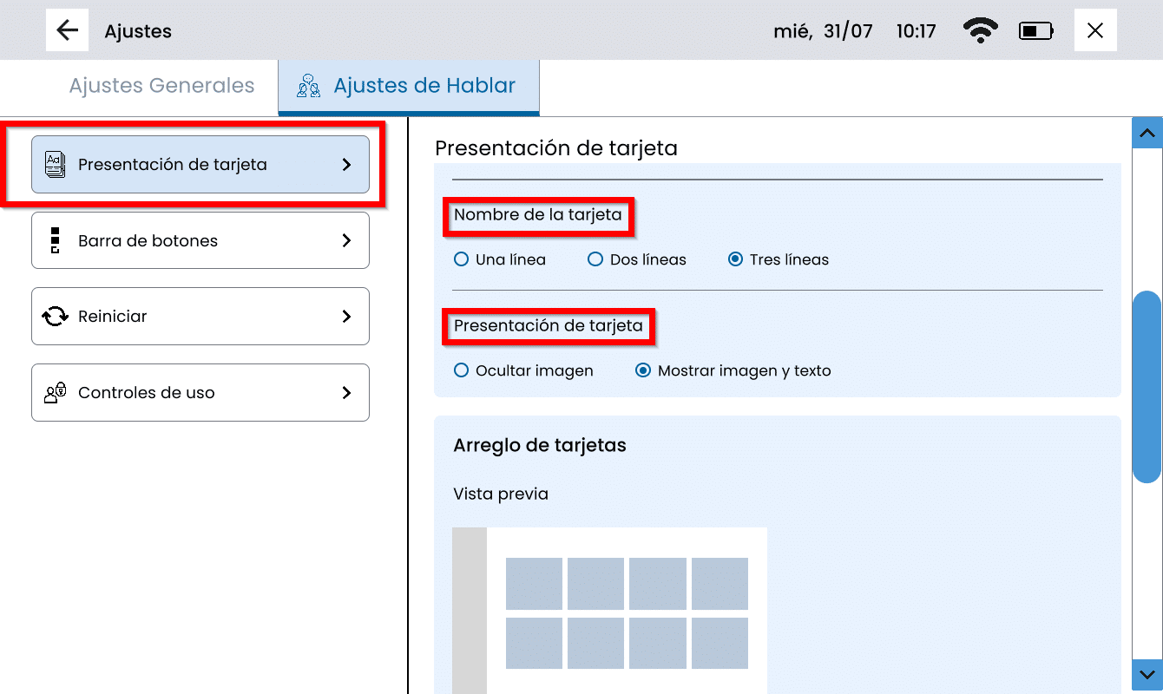Click the Barra de botones icon

pos(55,240)
